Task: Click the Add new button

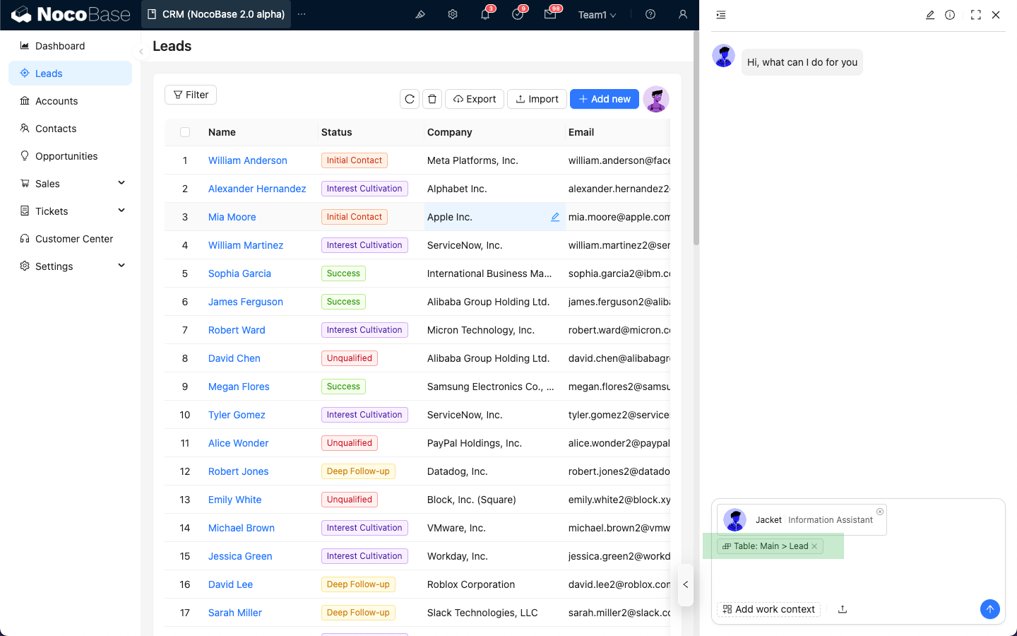Action: point(605,99)
